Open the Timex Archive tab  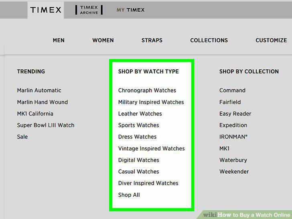tap(89, 10)
